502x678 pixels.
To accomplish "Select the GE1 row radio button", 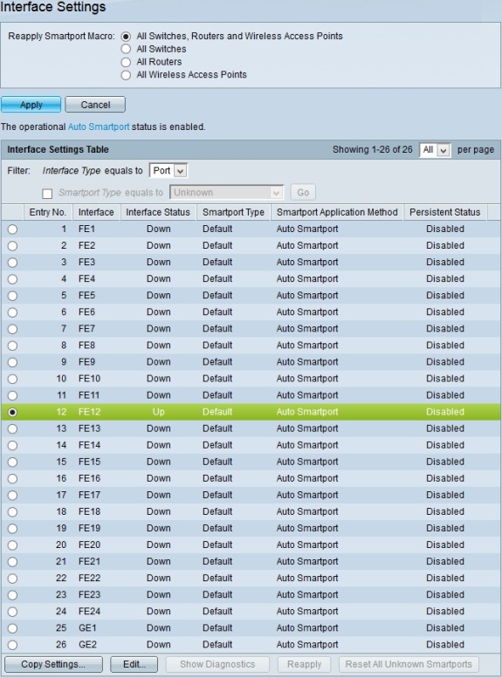I will (12, 628).
